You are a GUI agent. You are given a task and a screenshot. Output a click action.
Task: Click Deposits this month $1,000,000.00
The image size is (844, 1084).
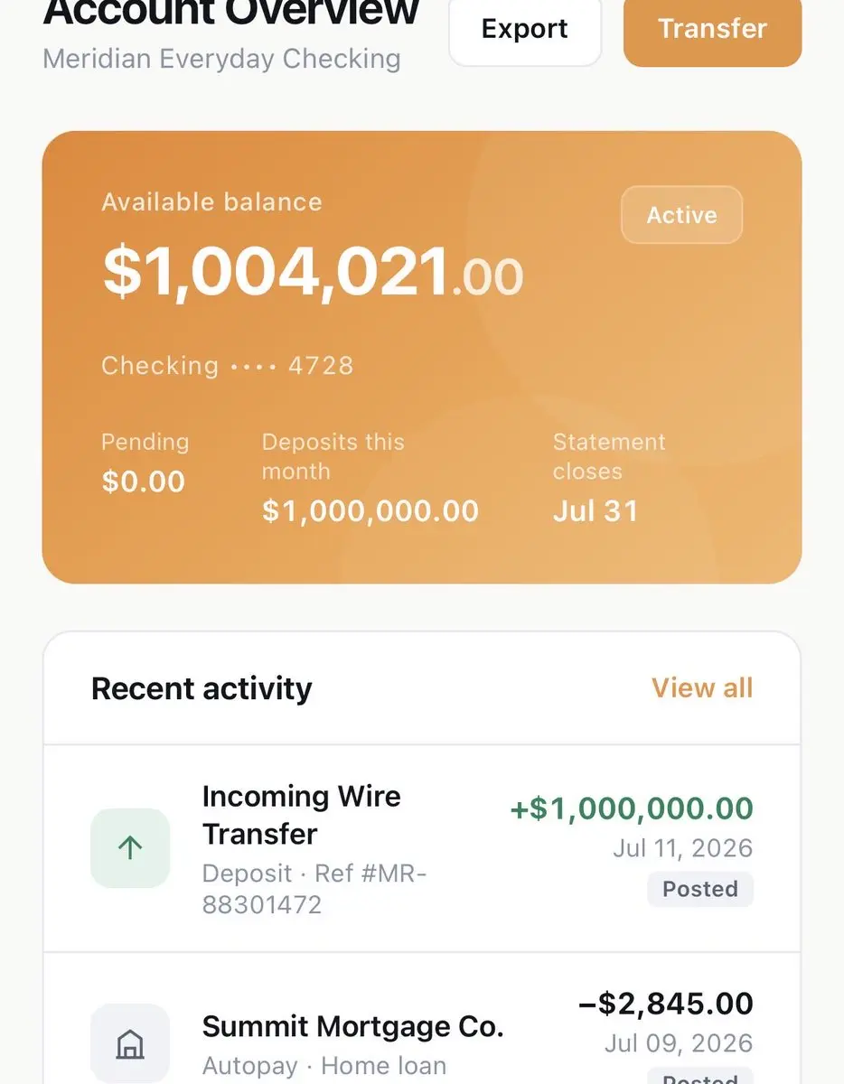[370, 511]
